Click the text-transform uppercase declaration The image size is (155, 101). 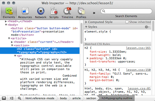[x=112, y=62]
